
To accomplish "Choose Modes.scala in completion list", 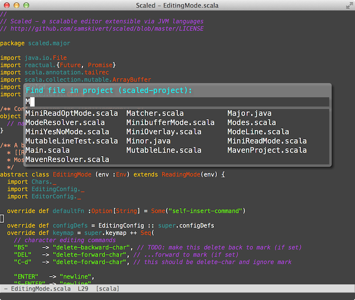I will [x=251, y=123].
